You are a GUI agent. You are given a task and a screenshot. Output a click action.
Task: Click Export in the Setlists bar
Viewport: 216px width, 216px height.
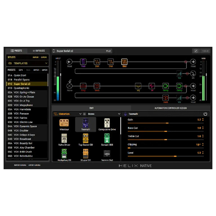tap(44, 57)
